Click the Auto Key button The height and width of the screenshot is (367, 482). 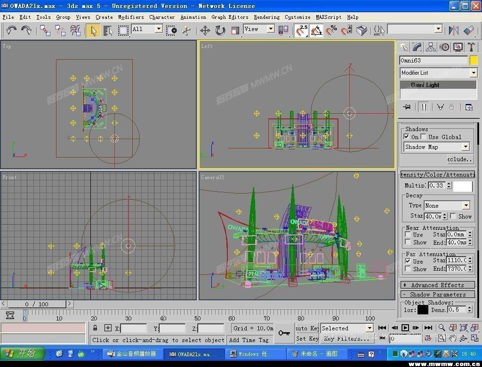pyautogui.click(x=307, y=328)
